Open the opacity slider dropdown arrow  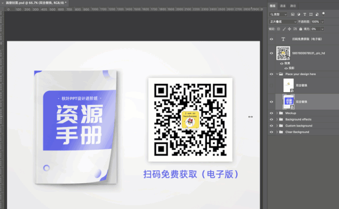point(323,22)
